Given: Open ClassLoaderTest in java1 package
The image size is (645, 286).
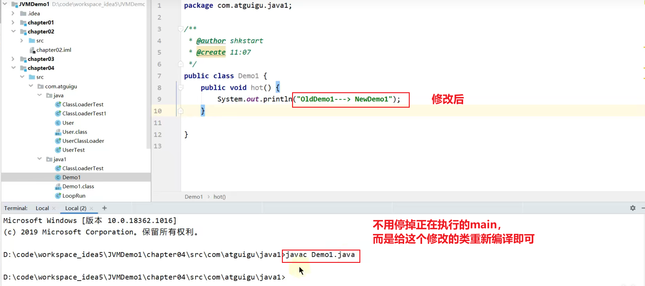Looking at the screenshot, I should [83, 168].
